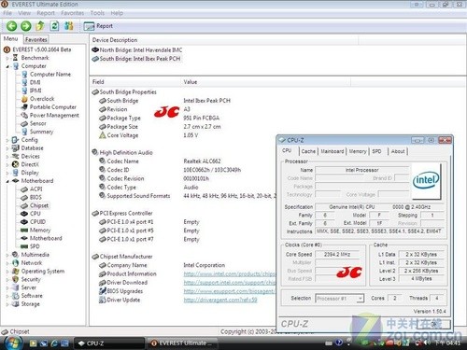Select Summary in the tree
This screenshot has width=467, height=350.
pyautogui.click(x=41, y=132)
